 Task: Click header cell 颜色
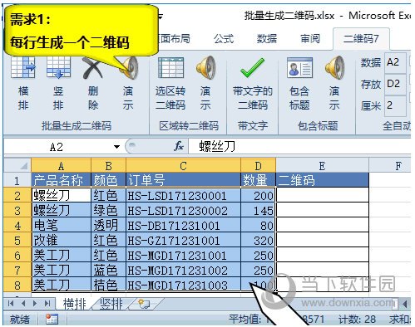click(x=108, y=180)
